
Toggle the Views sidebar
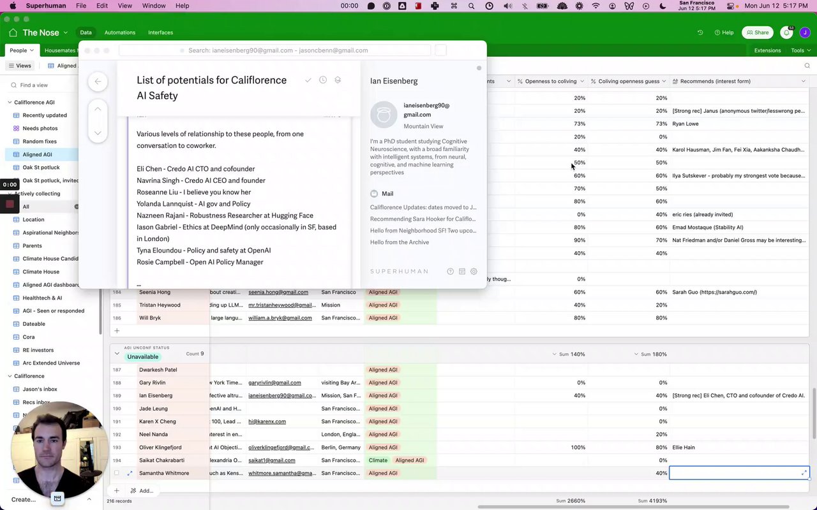pos(20,66)
